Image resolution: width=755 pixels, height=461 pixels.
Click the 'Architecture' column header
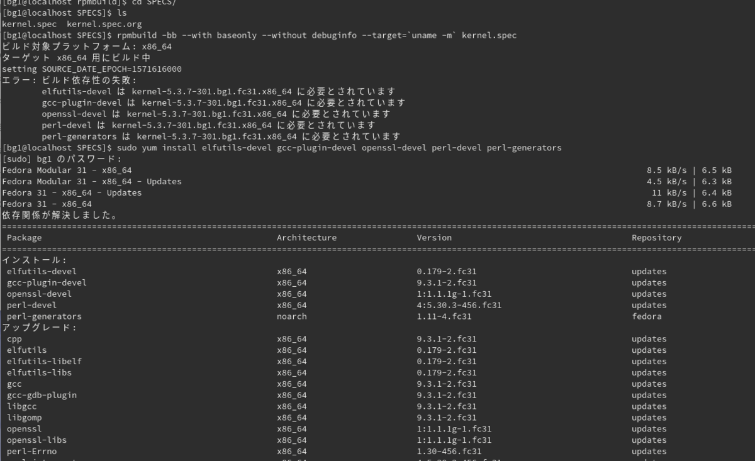306,238
